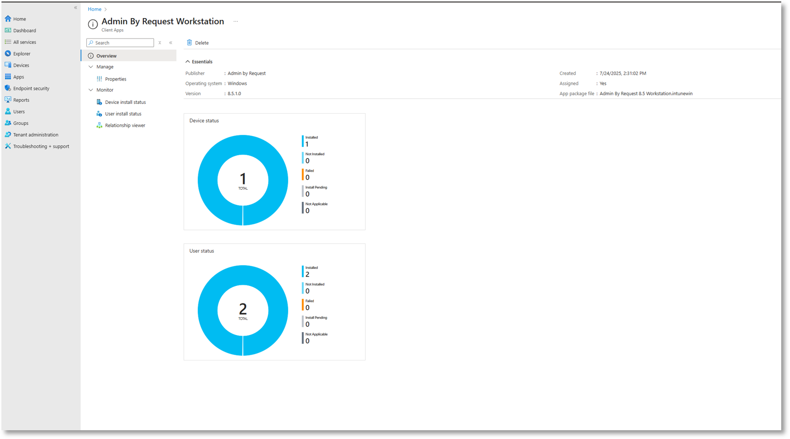Open Device install status page
This screenshot has height=439, width=790.
pyautogui.click(x=125, y=102)
